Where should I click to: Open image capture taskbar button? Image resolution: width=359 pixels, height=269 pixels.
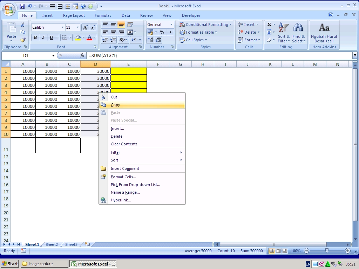tap(44, 264)
